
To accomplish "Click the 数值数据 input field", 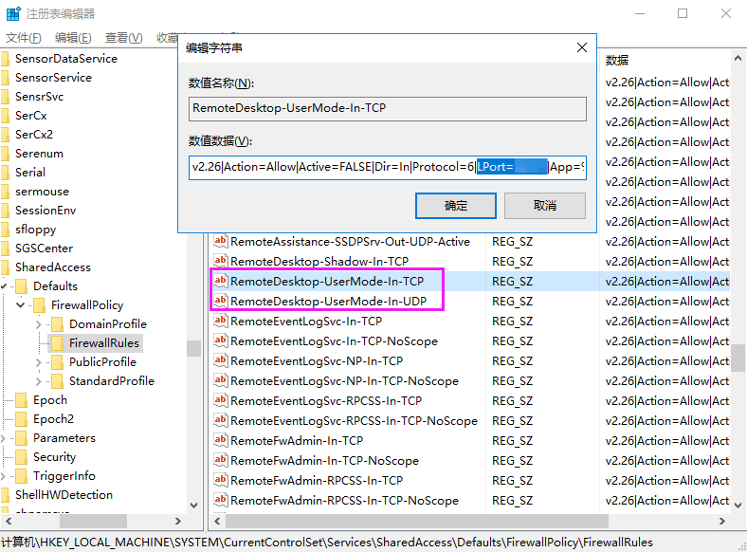I will (x=387, y=167).
